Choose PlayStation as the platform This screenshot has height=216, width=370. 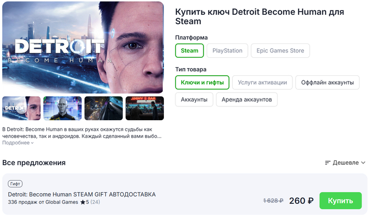[x=227, y=51]
